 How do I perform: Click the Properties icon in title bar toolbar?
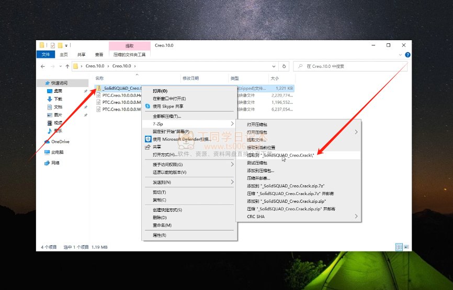[x=53, y=45]
